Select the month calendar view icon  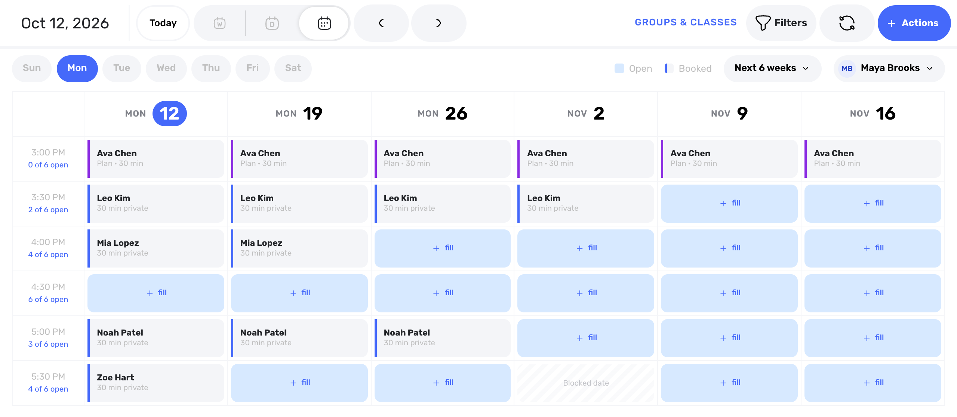(x=324, y=23)
